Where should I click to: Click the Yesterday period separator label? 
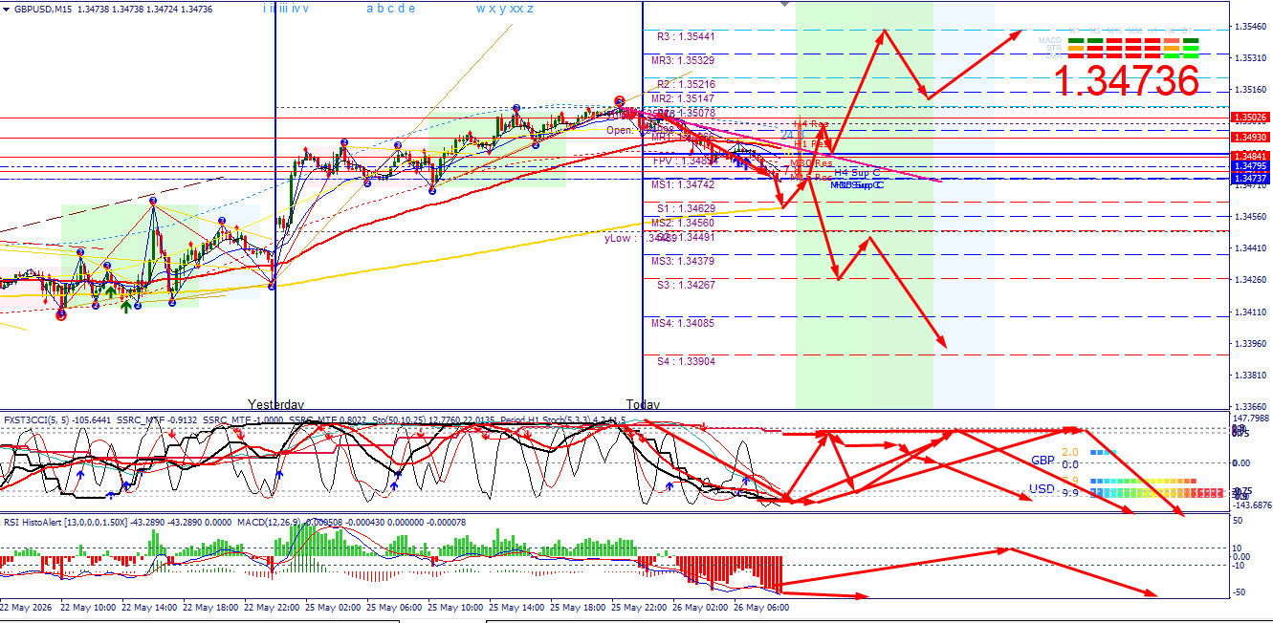click(276, 404)
